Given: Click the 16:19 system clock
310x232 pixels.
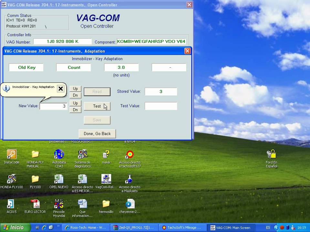Looking at the screenshot, I should click(302, 228).
